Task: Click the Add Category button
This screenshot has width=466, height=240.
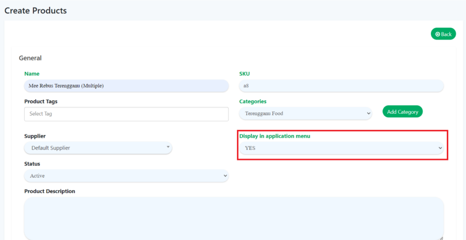Action: [x=402, y=112]
